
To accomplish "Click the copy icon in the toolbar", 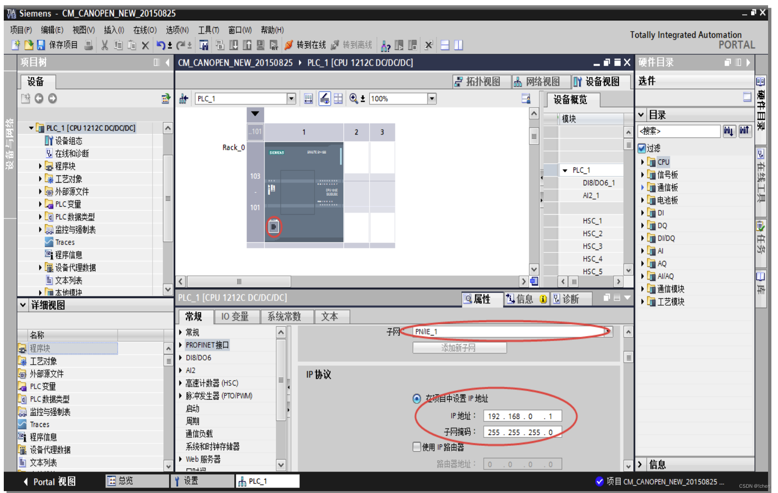I will [118, 45].
